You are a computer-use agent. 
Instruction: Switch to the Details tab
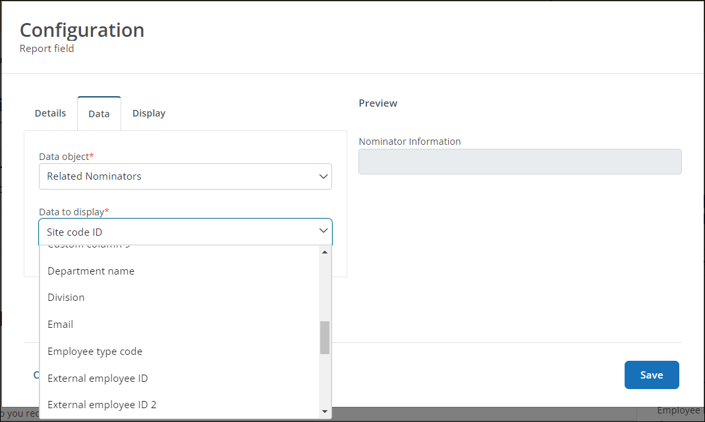click(x=50, y=113)
